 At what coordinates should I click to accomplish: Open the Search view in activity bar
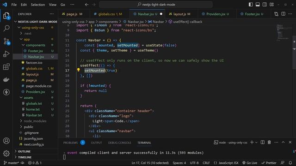coord(6,28)
